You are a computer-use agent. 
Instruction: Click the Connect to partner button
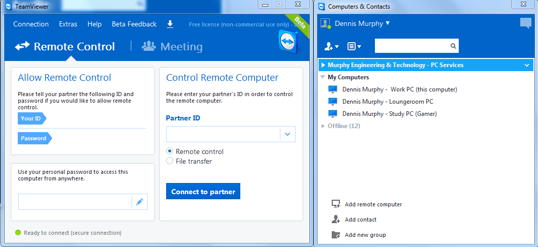tap(203, 192)
